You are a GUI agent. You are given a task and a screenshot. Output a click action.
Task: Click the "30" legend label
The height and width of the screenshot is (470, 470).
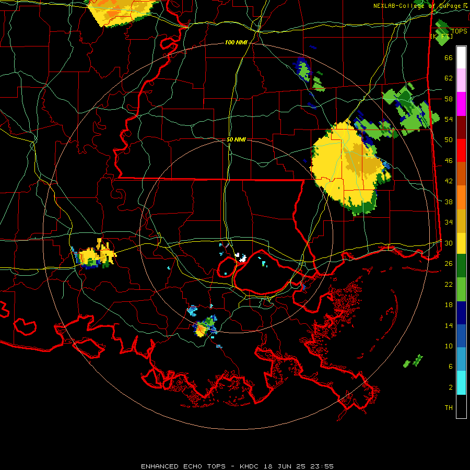449,243
